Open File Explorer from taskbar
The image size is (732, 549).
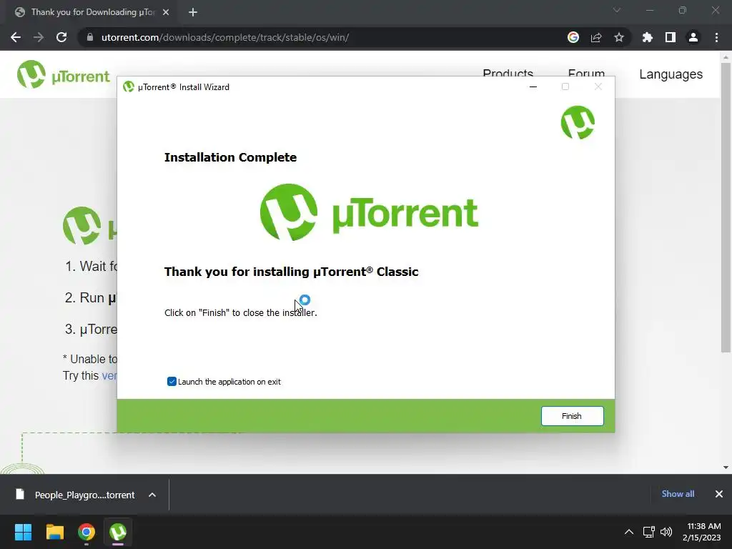(x=54, y=532)
